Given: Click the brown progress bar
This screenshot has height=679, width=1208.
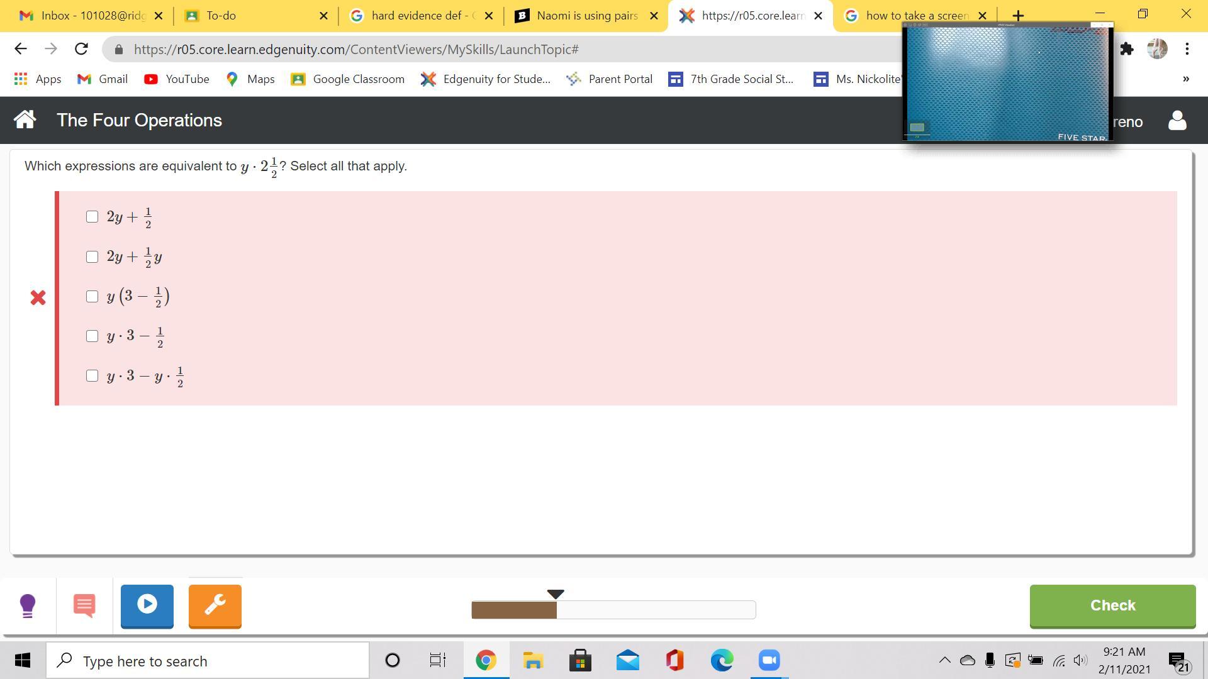Looking at the screenshot, I should click(x=513, y=610).
